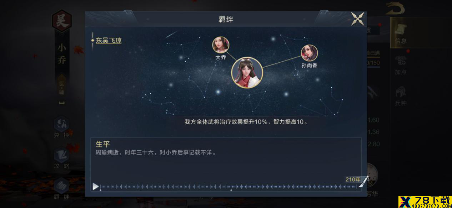This screenshot has width=452, height=208.
Task: Switch to the 信息 tab
Action: 401,33
